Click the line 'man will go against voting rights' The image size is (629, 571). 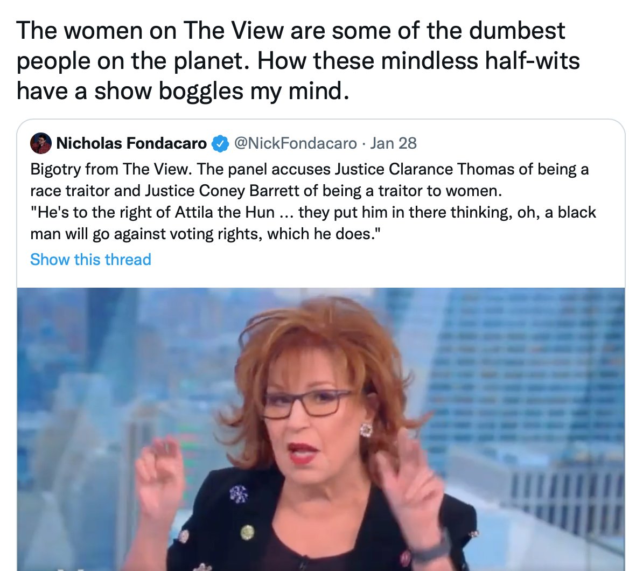click(205, 234)
